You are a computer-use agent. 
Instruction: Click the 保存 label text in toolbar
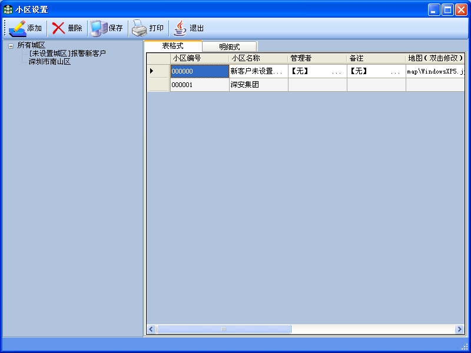coord(115,28)
